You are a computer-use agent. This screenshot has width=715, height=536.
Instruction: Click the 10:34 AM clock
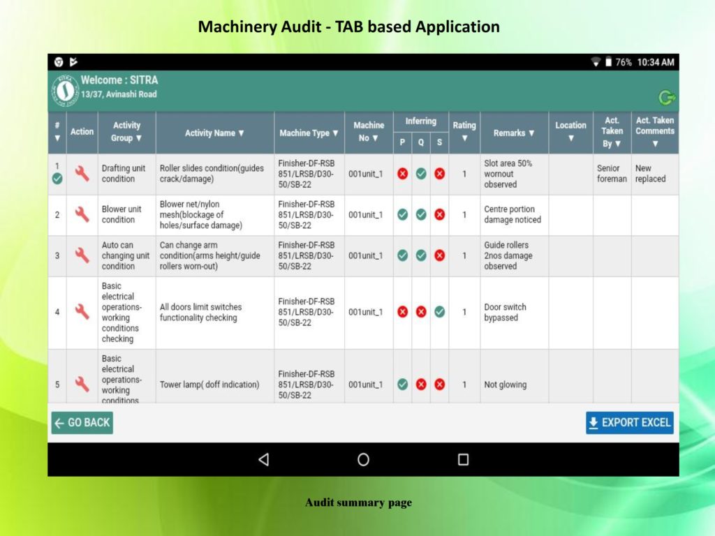point(655,62)
